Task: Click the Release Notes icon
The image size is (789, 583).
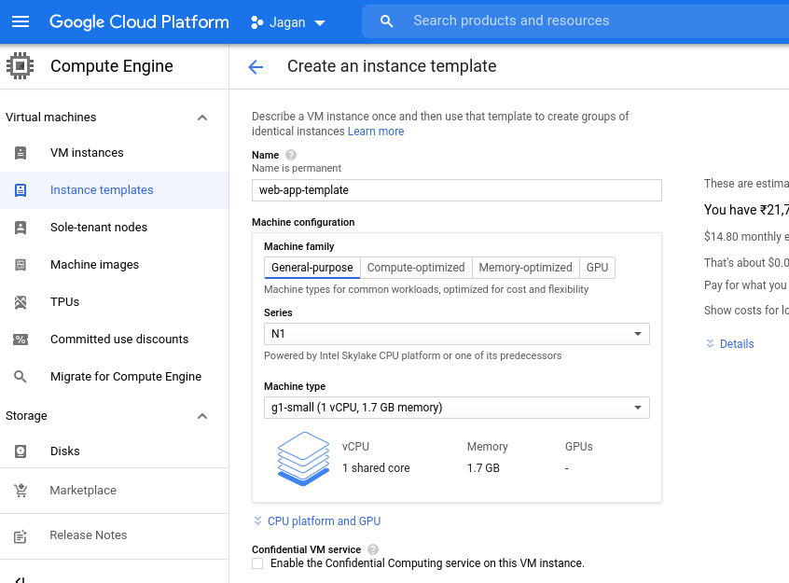Action: pyautogui.click(x=21, y=536)
